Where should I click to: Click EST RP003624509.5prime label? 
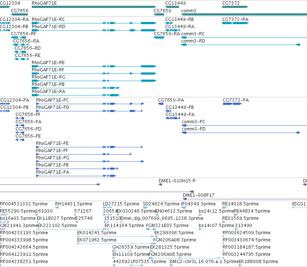point(246,233)
